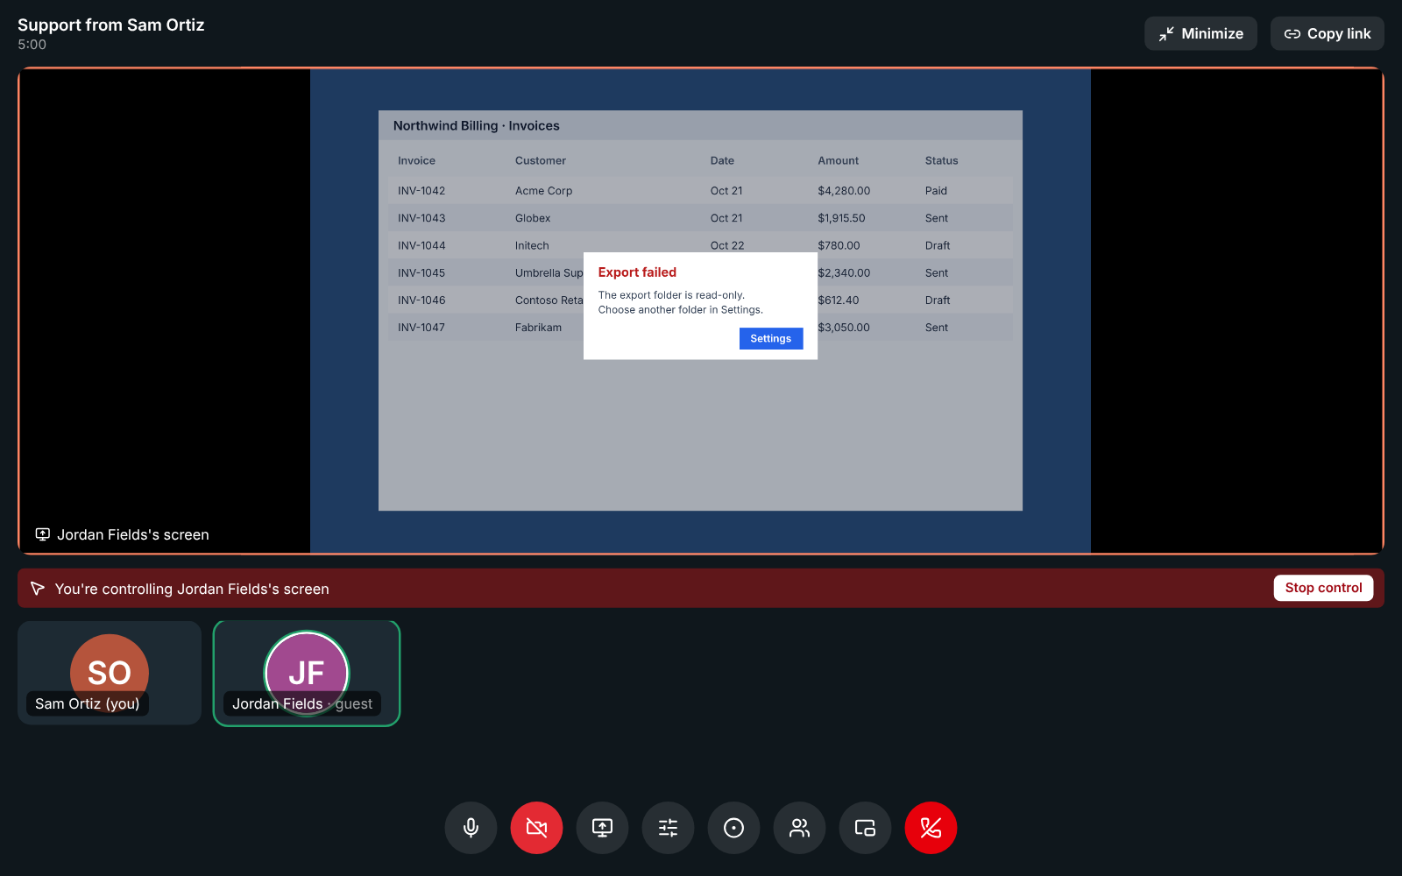Screen dimensions: 1402x876
Task: Click the Support from Sam Ortiz title
Action: (110, 25)
